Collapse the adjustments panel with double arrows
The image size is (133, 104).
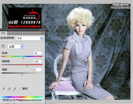[x=40, y=30]
